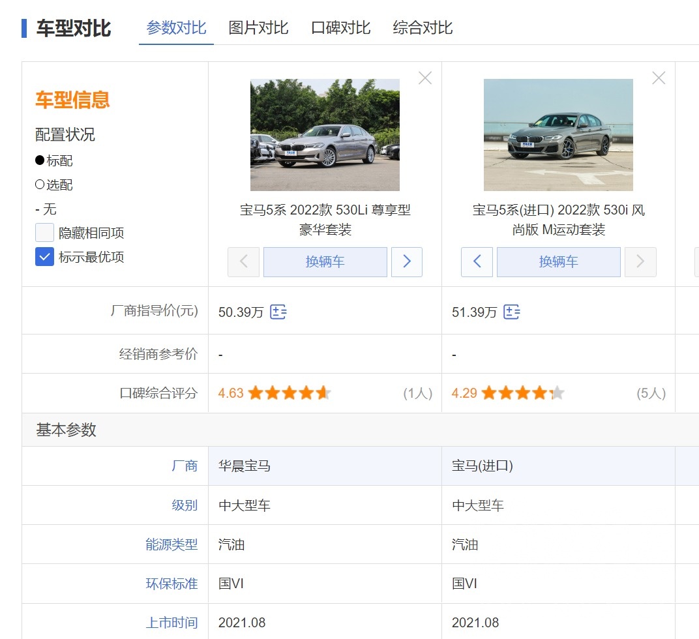
Task: Click the left arrow under the imported 530i
Action: pos(477,261)
